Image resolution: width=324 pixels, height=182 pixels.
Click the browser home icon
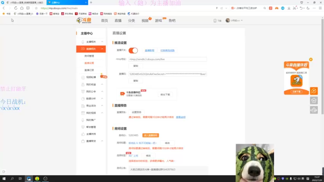tap(22, 8)
